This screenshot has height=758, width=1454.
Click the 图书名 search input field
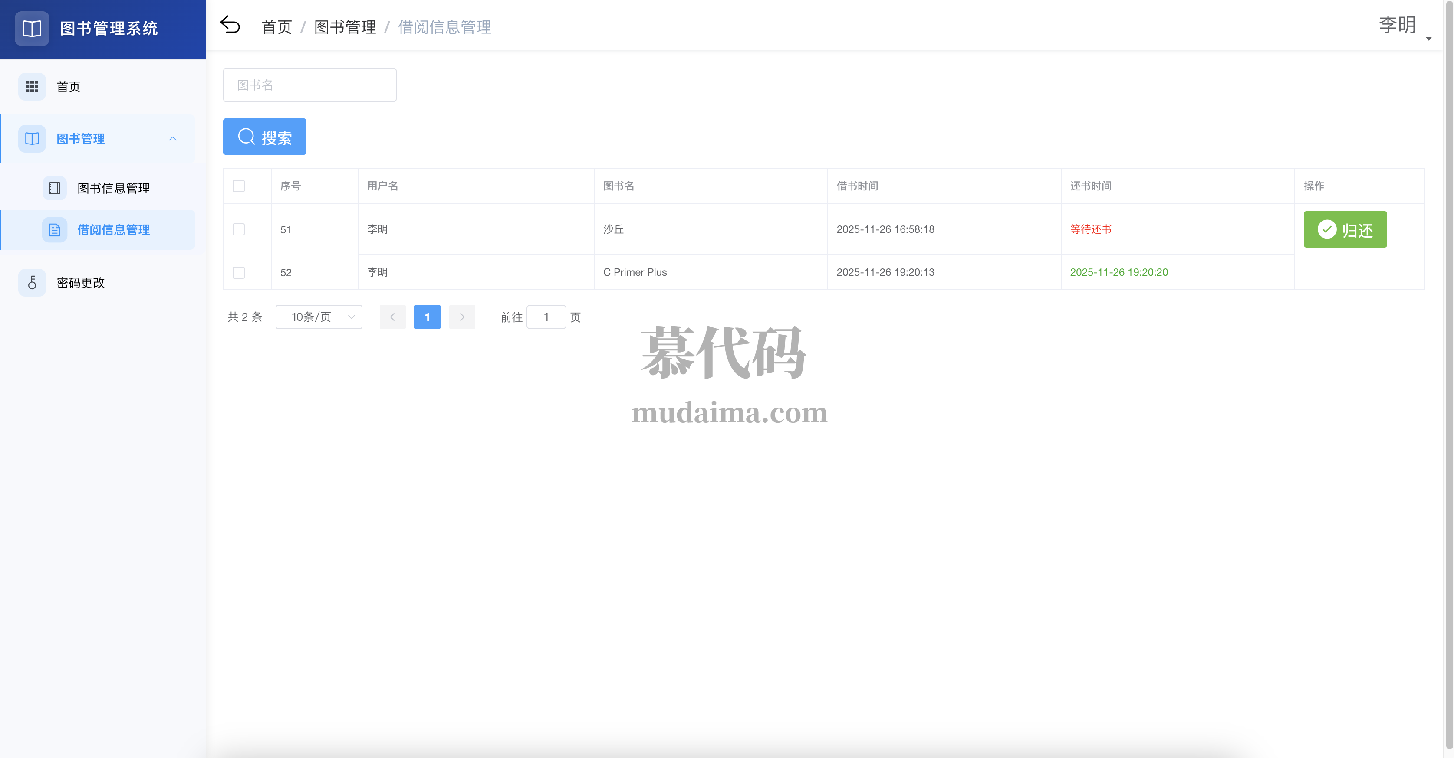click(309, 85)
